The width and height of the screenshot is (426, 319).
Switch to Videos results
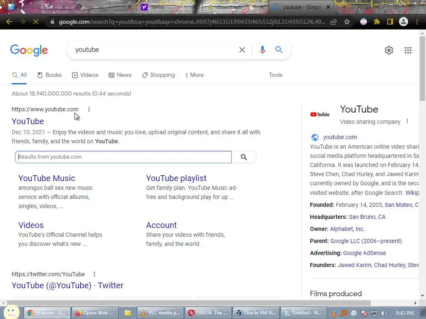[x=85, y=75]
